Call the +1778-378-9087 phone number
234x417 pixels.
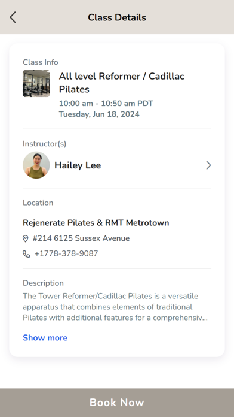(66, 253)
